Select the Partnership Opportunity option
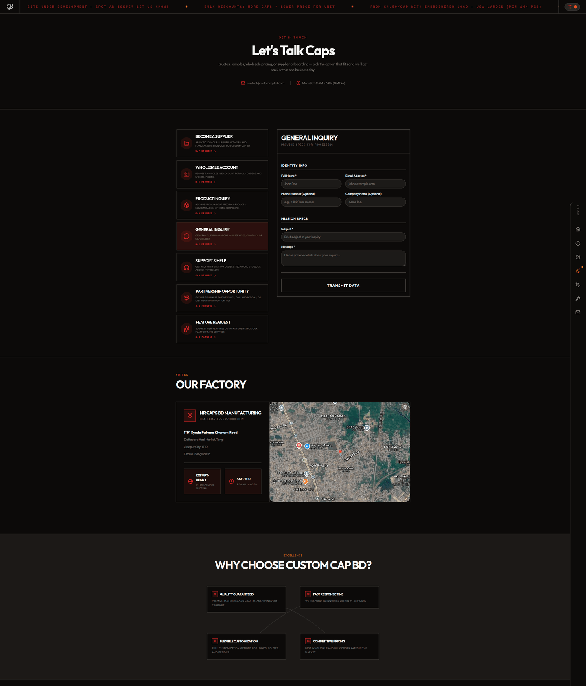This screenshot has width=586, height=686. click(222, 298)
